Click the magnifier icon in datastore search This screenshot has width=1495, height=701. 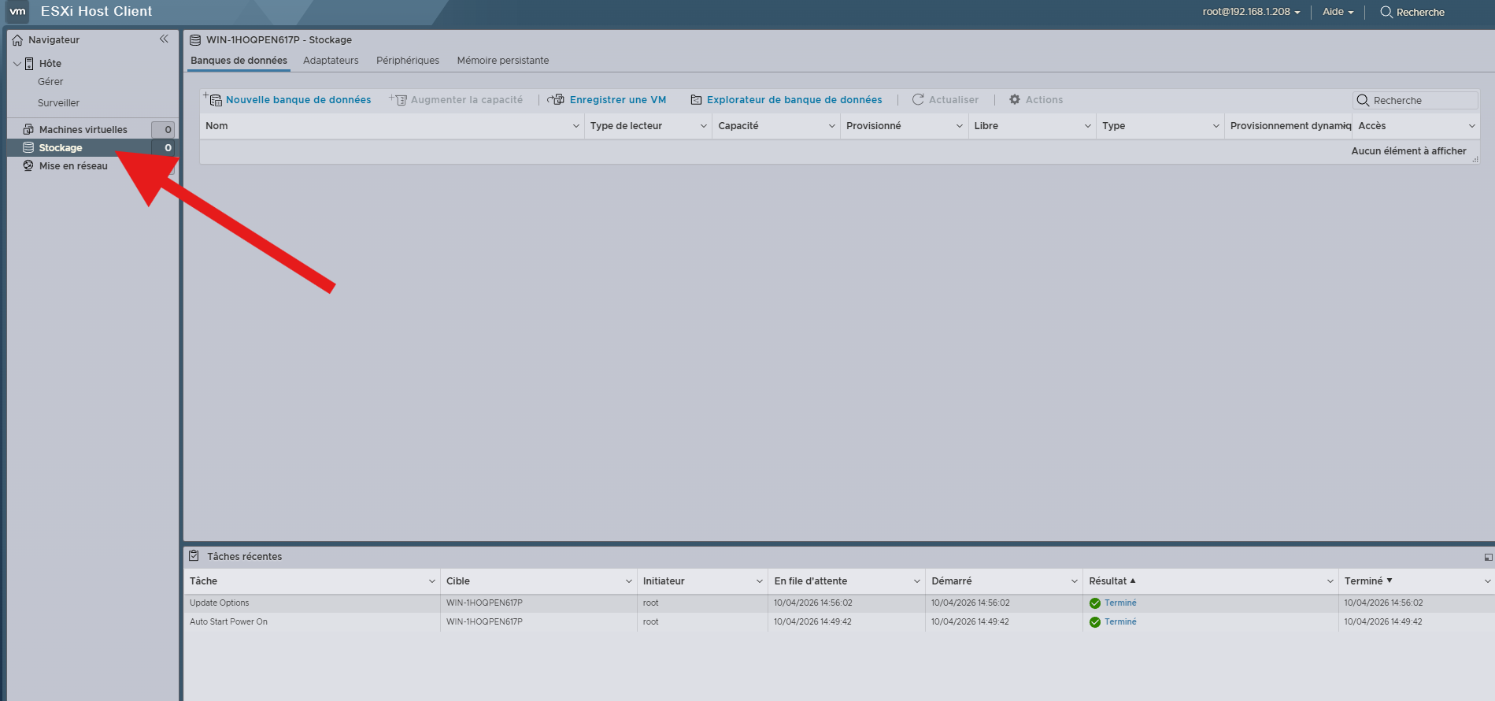point(1363,100)
